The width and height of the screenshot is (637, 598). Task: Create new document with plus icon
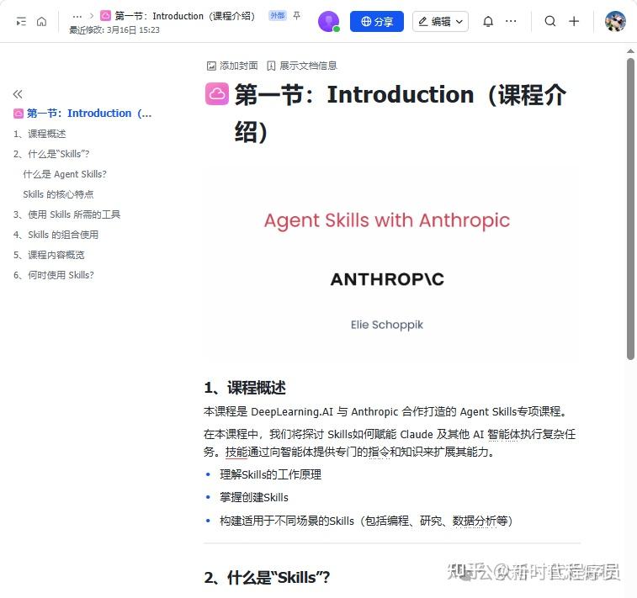tap(574, 21)
